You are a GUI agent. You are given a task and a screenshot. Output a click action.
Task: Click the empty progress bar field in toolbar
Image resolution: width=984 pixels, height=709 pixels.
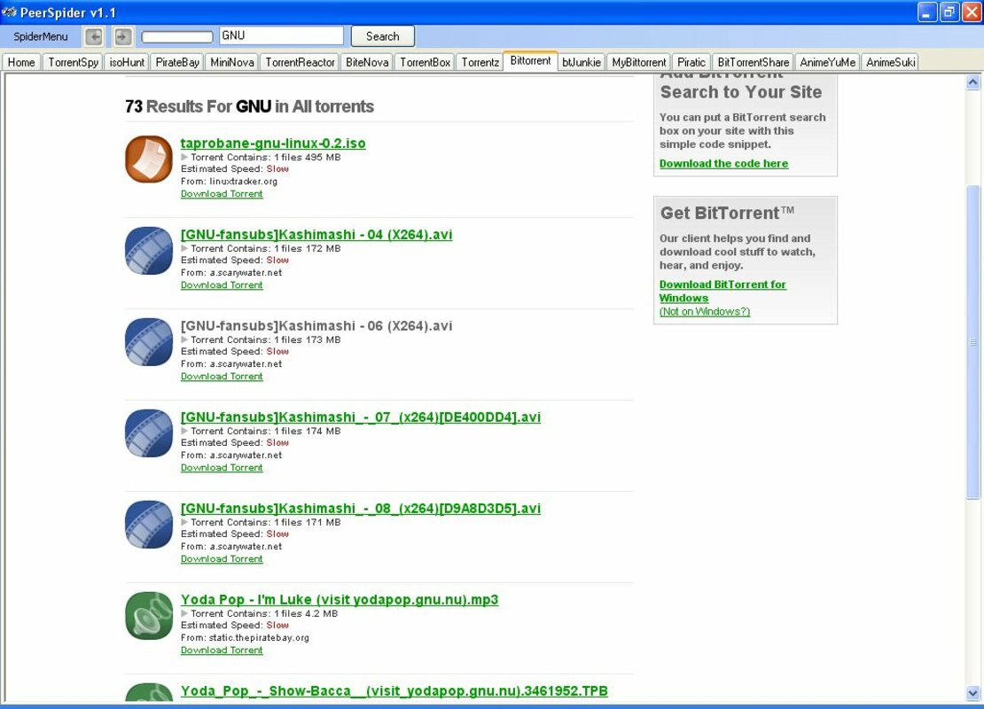tap(177, 37)
